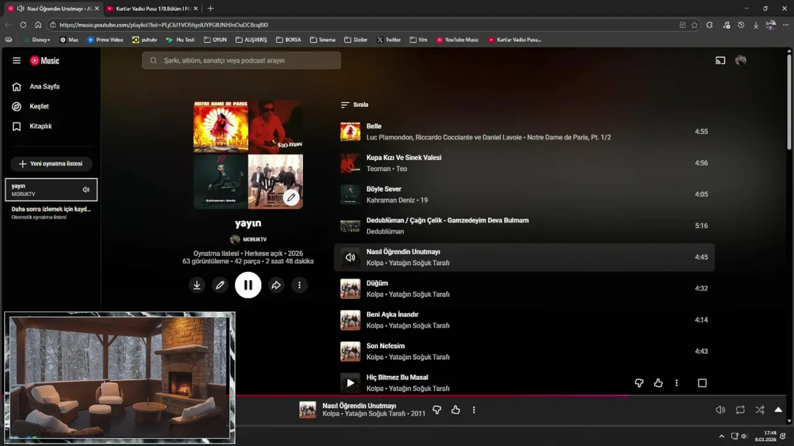The image size is (794, 446).
Task: Dislike the Hiç Bitmez Bu Masal row
Action: [x=639, y=383]
